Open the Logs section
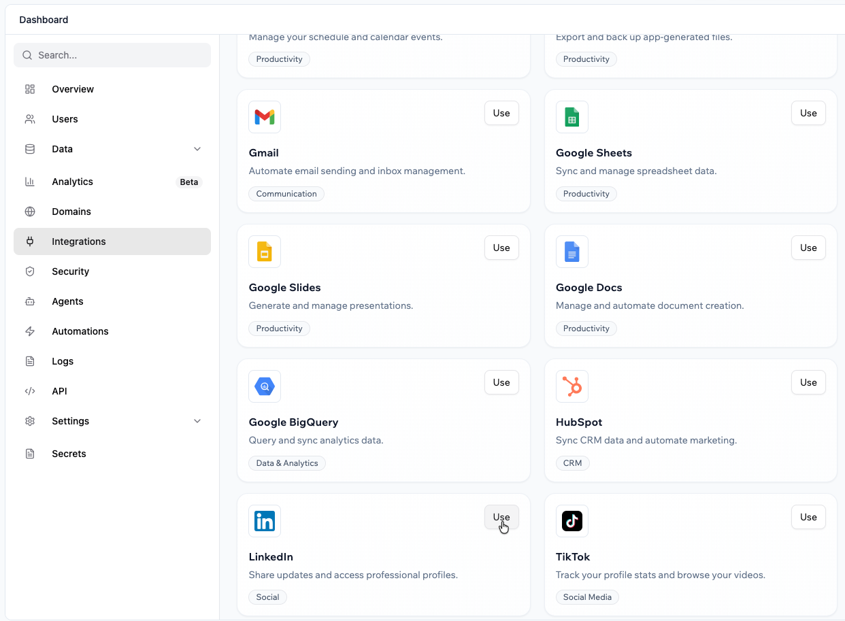This screenshot has width=845, height=621. (63, 361)
